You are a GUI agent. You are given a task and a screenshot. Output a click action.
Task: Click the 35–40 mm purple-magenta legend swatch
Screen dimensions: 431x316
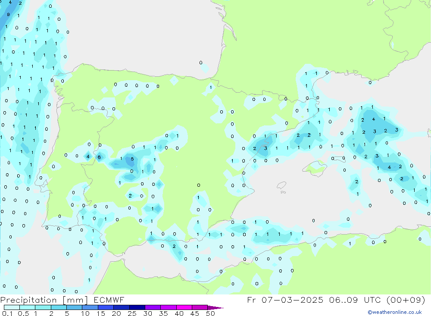point(169,307)
